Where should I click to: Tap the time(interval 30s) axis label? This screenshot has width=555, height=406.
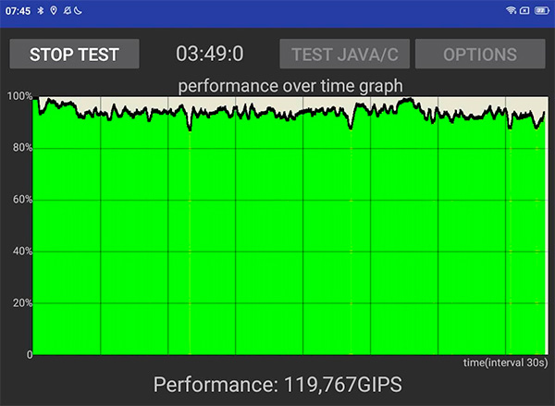pyautogui.click(x=504, y=362)
